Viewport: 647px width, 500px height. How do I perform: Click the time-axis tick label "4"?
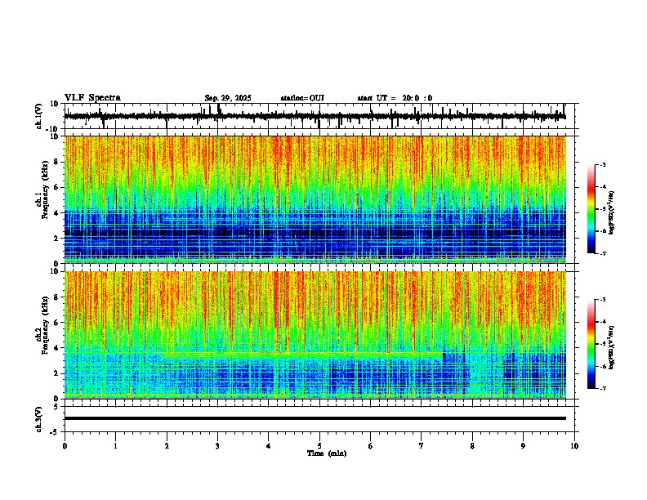point(269,446)
